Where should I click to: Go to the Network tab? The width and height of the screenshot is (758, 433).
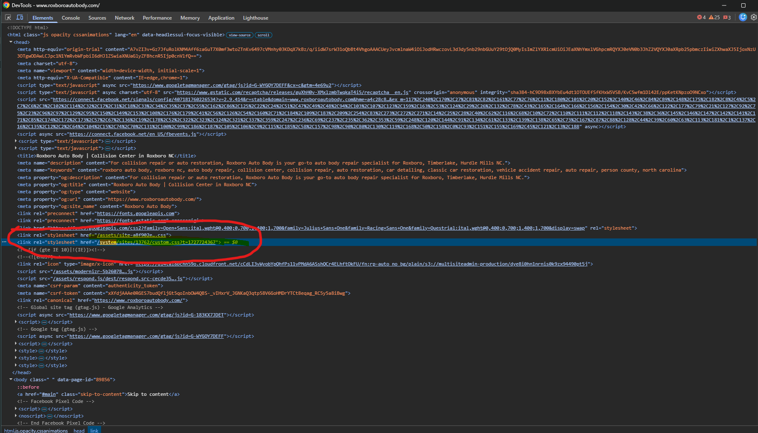click(x=124, y=18)
